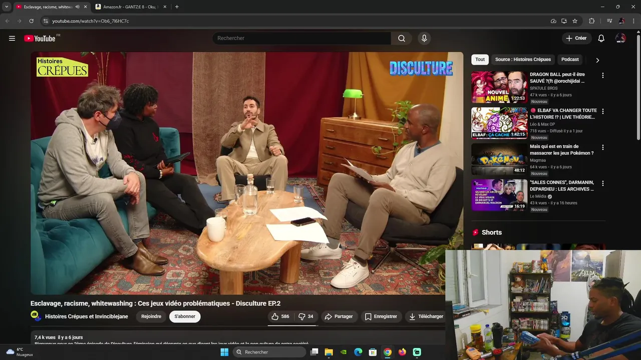Show more filter chips with arrow

pyautogui.click(x=597, y=60)
